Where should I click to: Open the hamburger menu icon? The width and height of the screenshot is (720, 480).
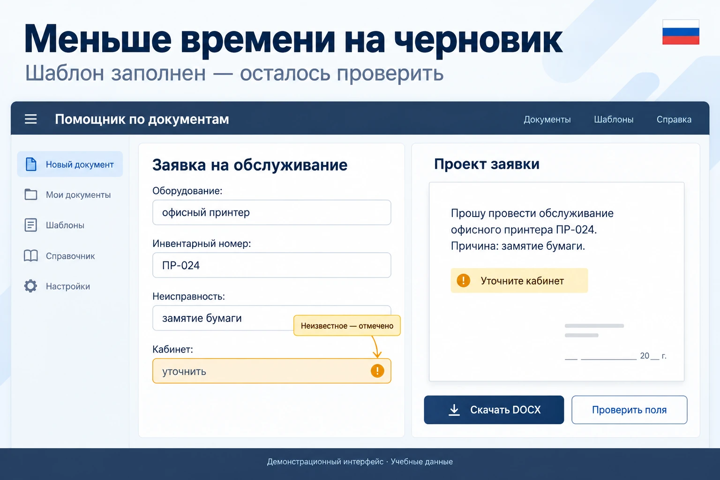click(x=31, y=119)
